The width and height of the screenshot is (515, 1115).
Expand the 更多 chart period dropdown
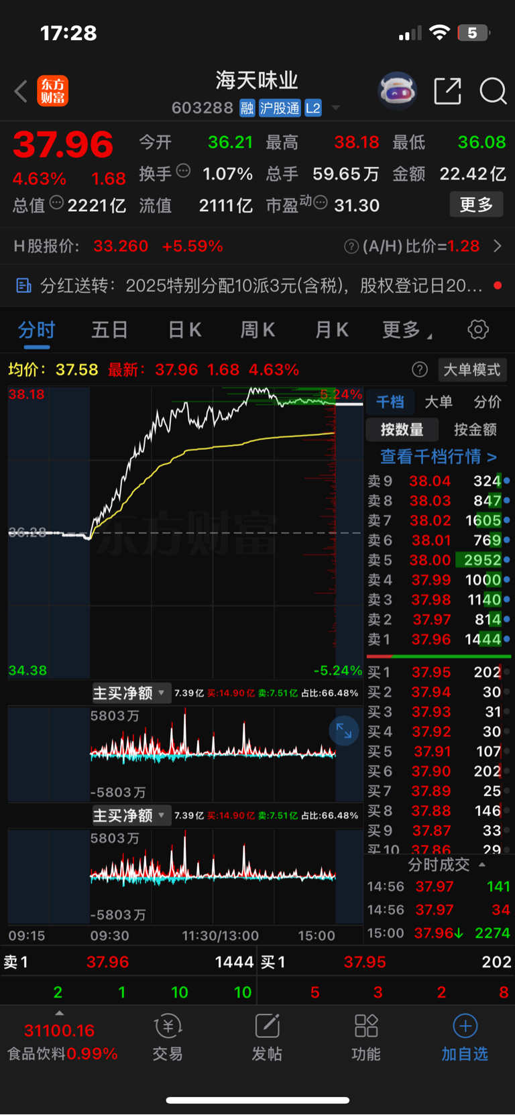click(406, 330)
